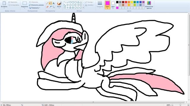Choose the Oval callout shape
190x106 pixels.
coord(78,8)
